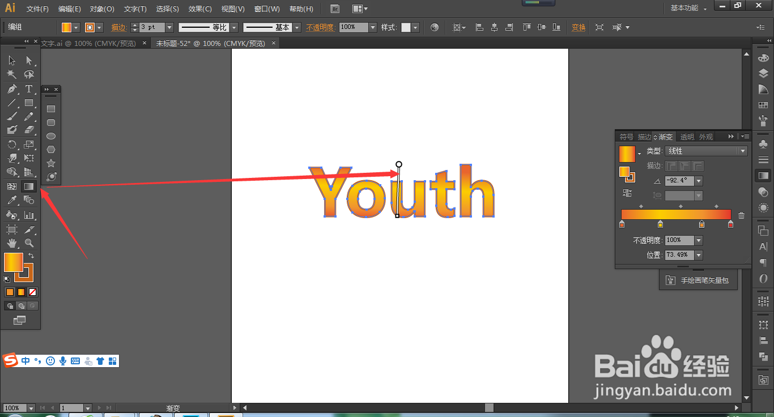Expand the gradient angle dropdown

699,181
